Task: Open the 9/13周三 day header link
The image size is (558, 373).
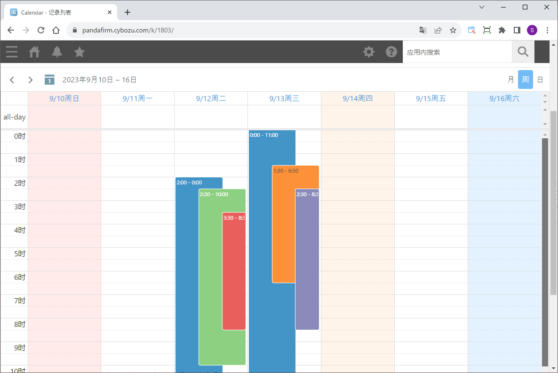Action: (x=284, y=99)
